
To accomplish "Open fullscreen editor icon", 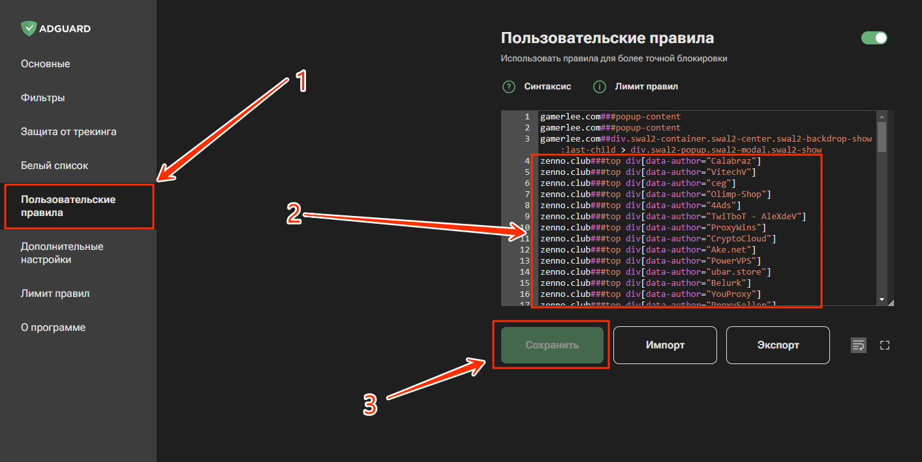I will 885,345.
